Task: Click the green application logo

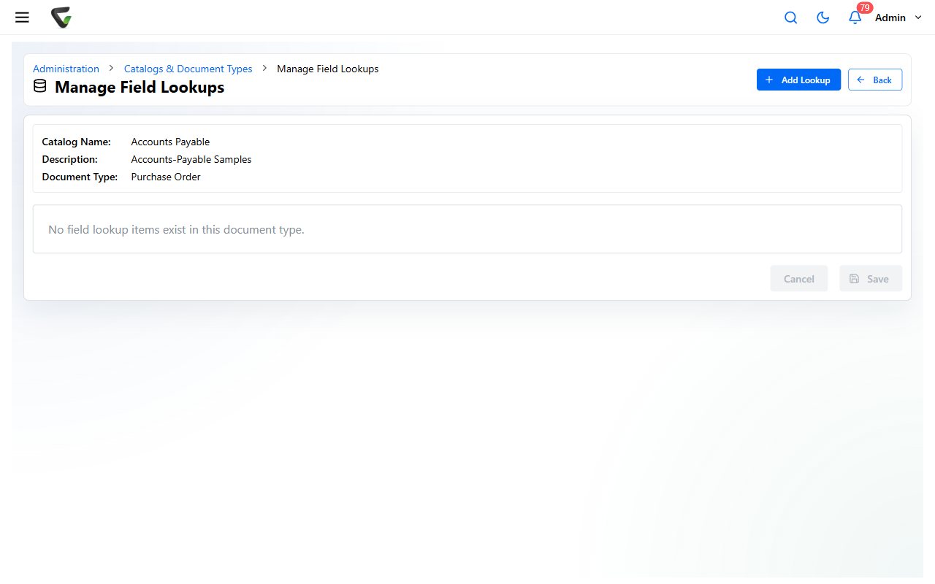Action: (x=61, y=18)
